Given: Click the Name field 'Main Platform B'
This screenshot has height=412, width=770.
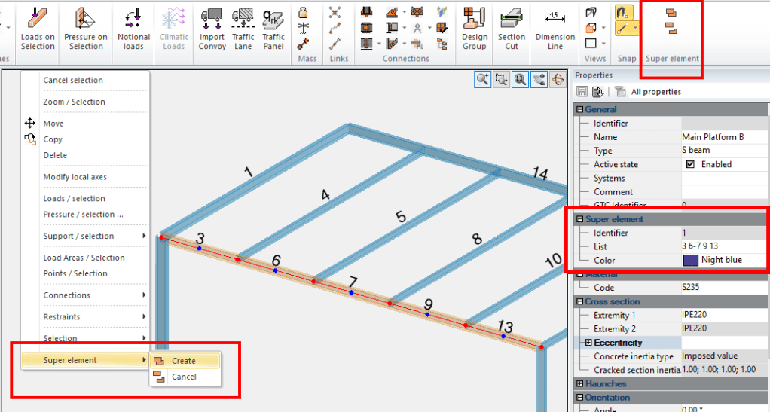Looking at the screenshot, I should coord(712,137).
